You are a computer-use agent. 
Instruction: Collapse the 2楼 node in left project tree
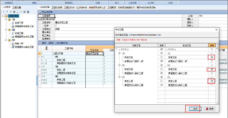point(6,30)
